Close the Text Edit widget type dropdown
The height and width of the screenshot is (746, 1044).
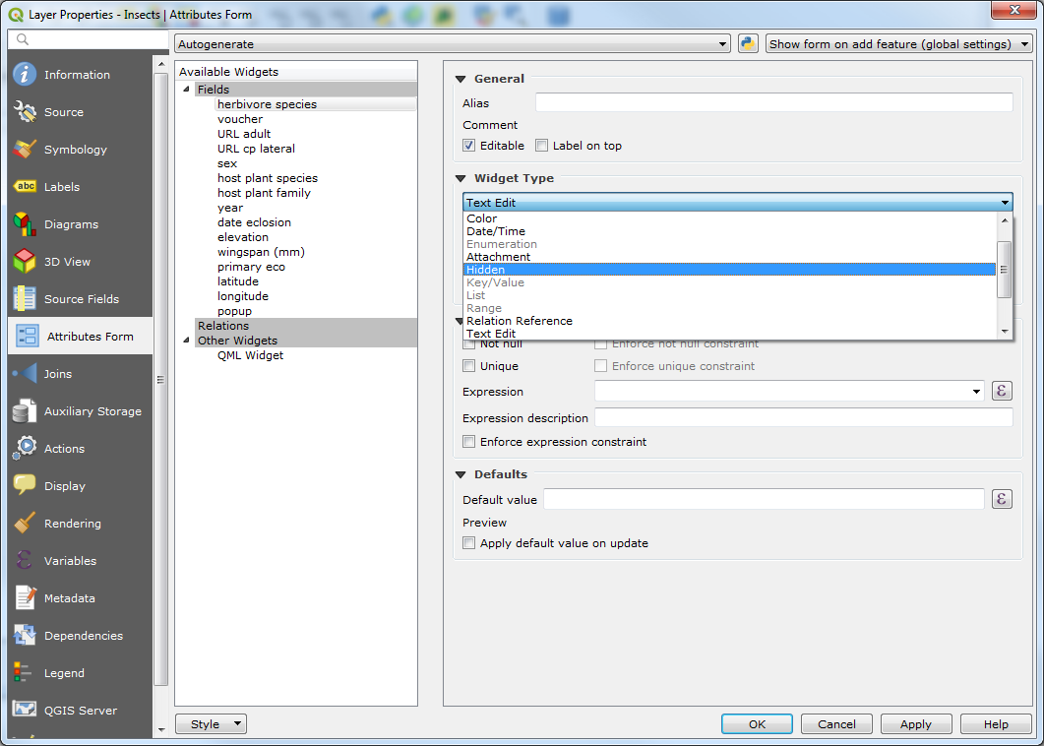point(738,203)
